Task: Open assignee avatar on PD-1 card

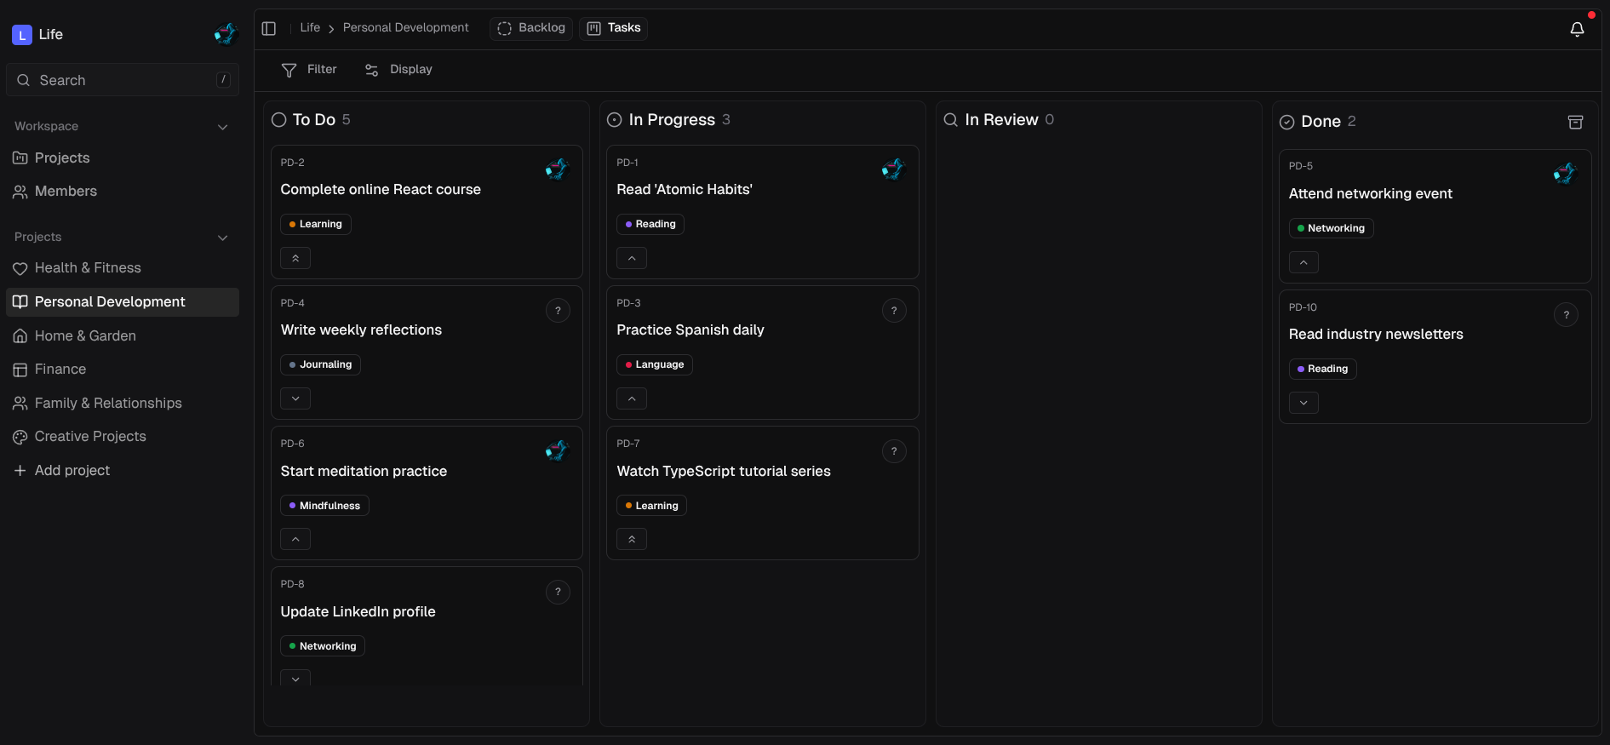Action: pyautogui.click(x=894, y=169)
